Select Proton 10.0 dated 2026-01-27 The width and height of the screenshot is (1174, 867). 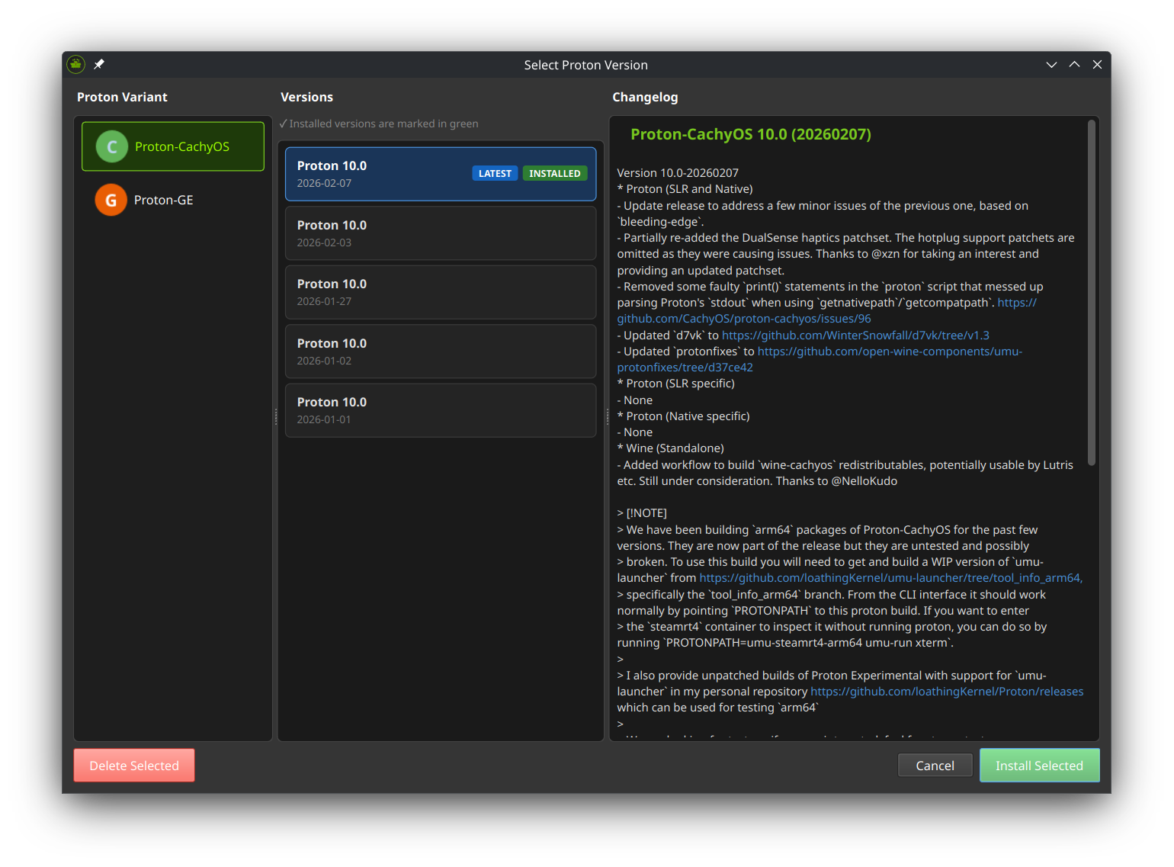coord(440,292)
